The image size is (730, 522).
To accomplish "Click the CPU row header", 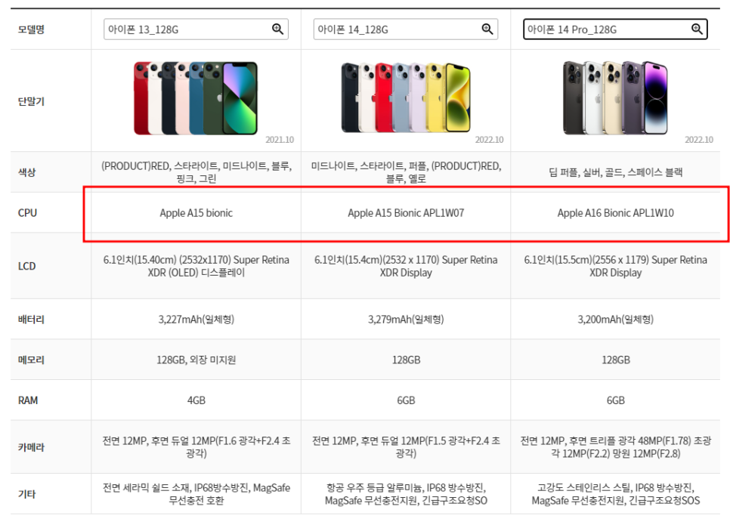I will tap(27, 212).
